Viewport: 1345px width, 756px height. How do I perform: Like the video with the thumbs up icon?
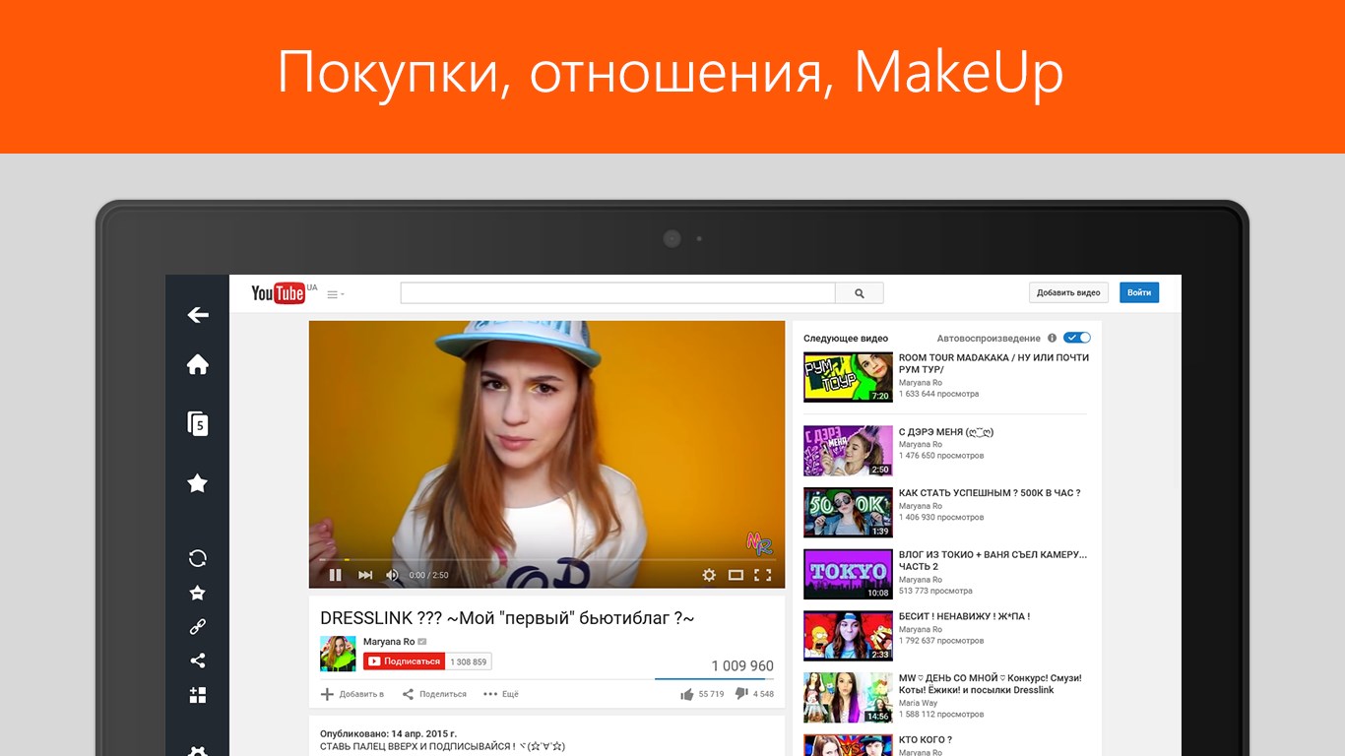pyautogui.click(x=687, y=694)
